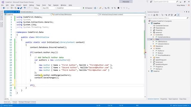Click the Undo toolbar icon
The image size is (191, 107).
coord(25,8)
